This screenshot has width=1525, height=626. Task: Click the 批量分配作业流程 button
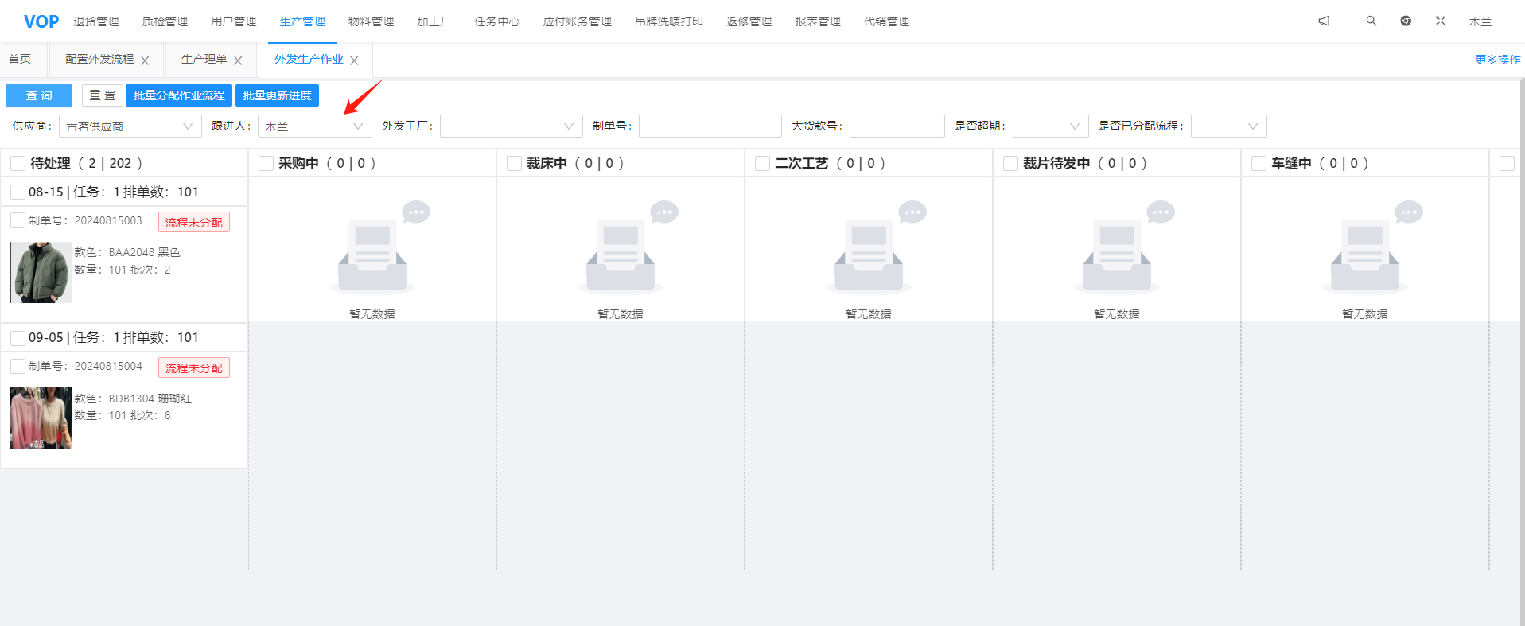point(179,95)
